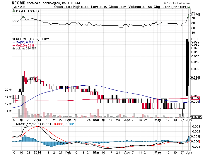Image resolution: width=205 pixels, height=155 pixels.
Task: Click the Jun label on price chart axis
Action: pos(189,120)
